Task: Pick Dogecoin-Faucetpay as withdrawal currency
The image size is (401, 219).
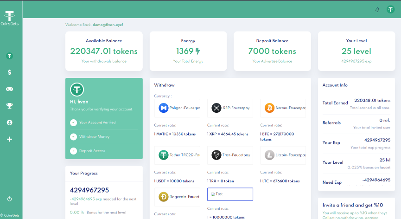Action: [x=177, y=197]
